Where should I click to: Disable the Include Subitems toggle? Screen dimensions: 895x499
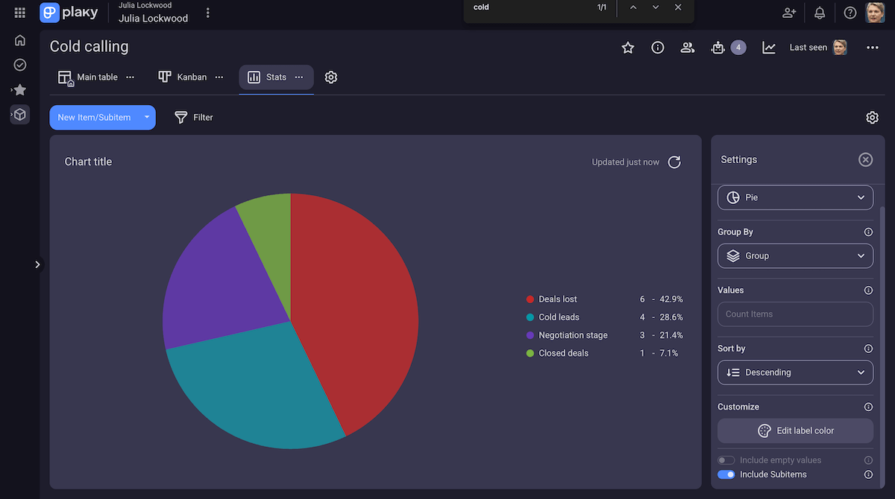click(726, 474)
